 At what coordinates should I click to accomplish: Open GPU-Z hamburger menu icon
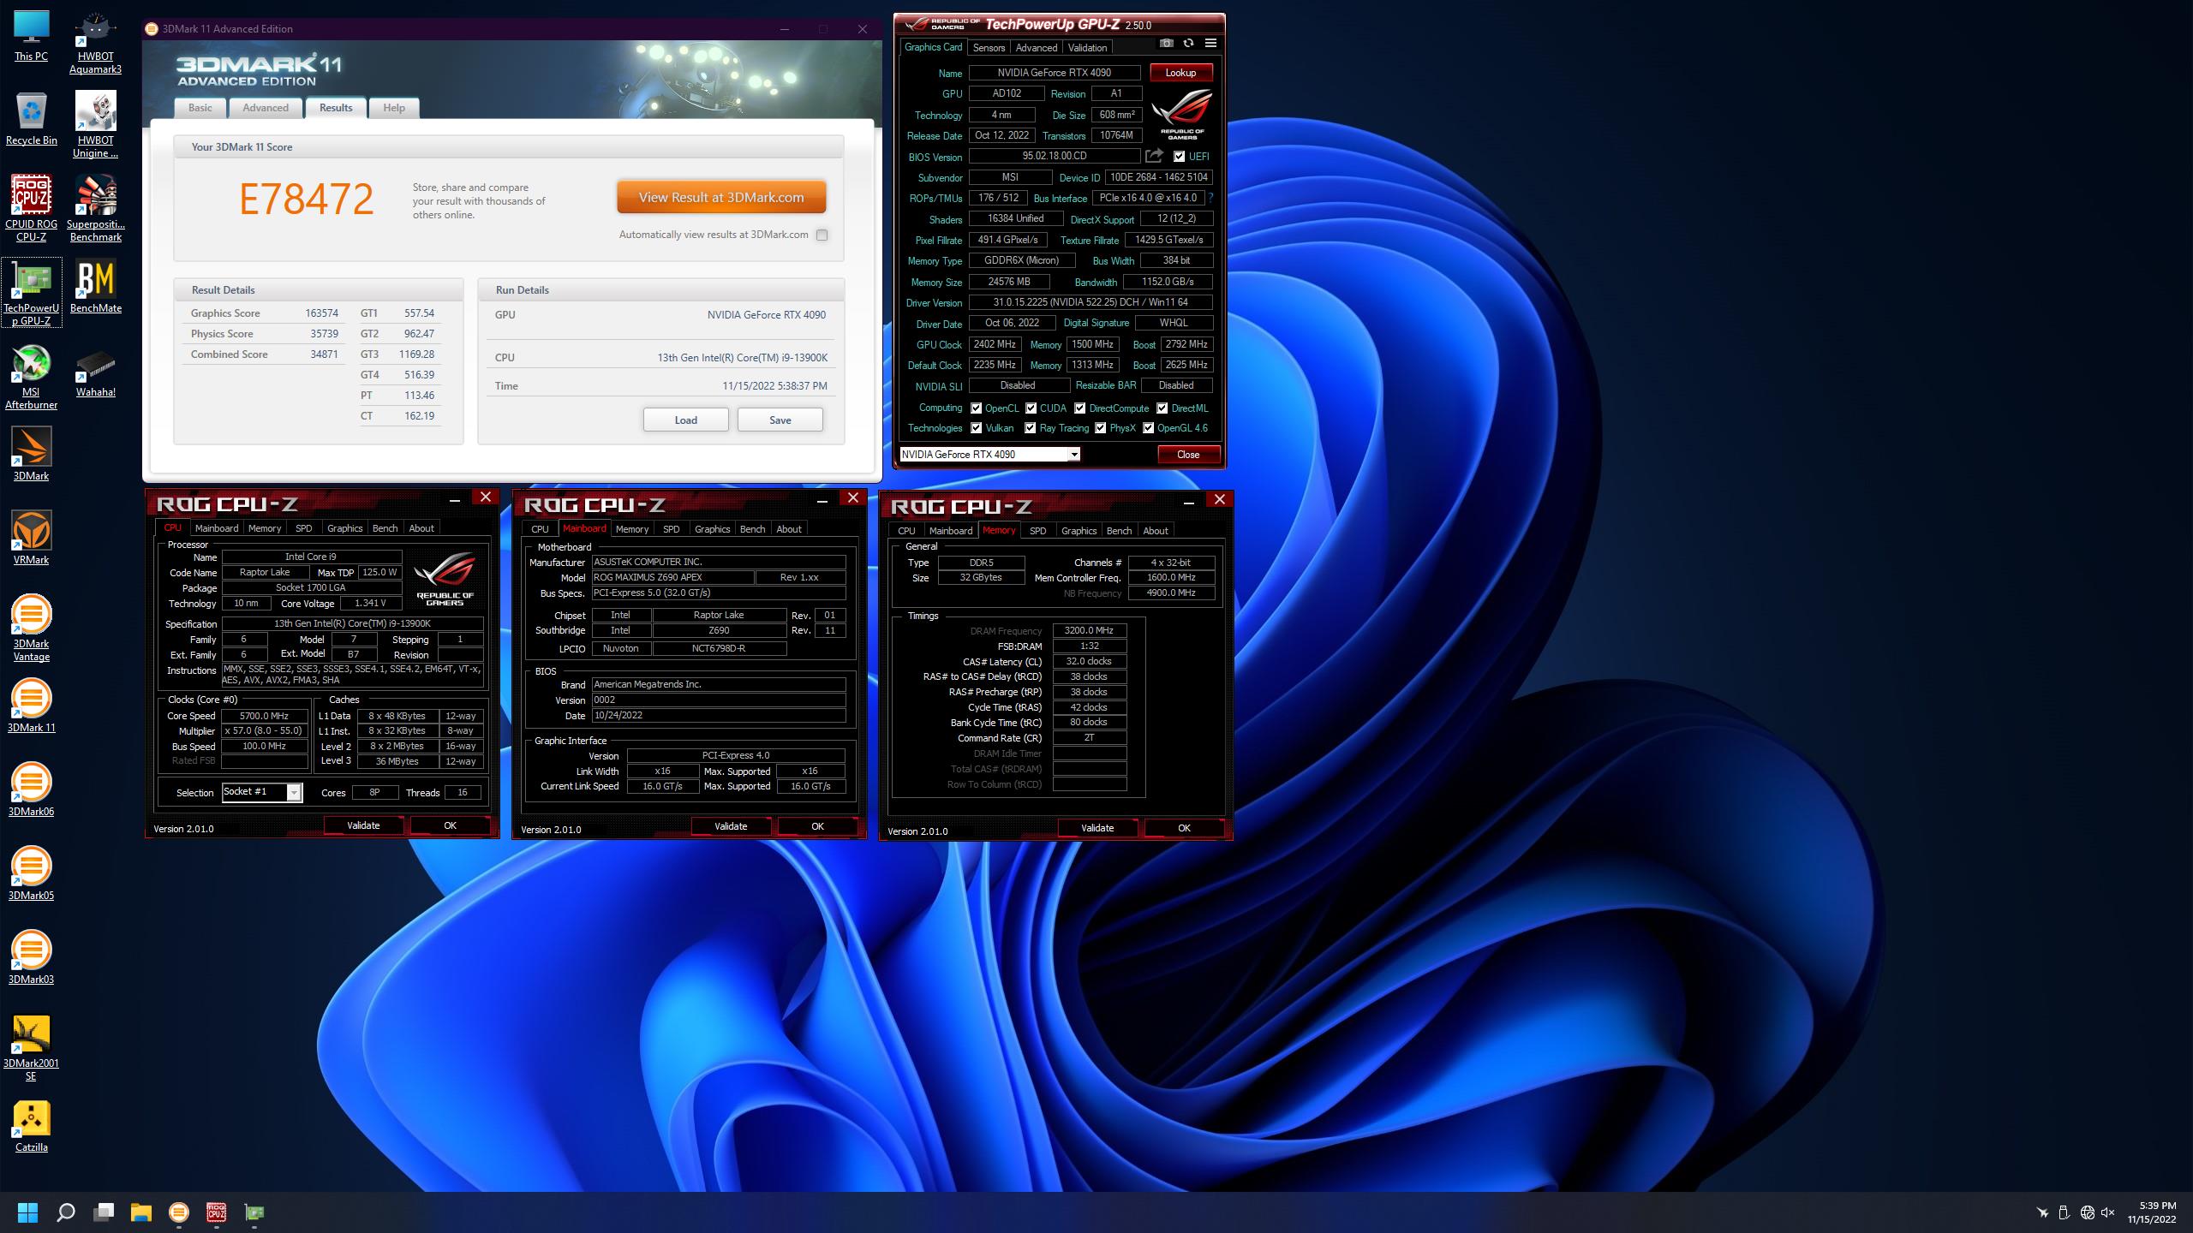[x=1210, y=43]
